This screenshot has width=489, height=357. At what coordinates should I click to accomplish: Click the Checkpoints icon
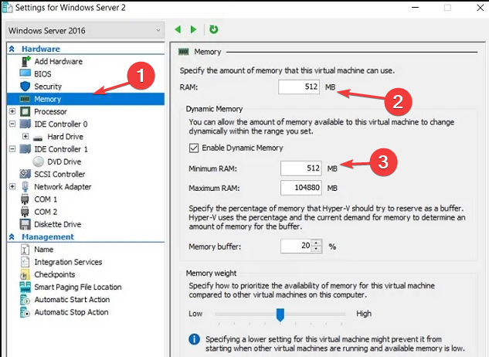point(25,274)
